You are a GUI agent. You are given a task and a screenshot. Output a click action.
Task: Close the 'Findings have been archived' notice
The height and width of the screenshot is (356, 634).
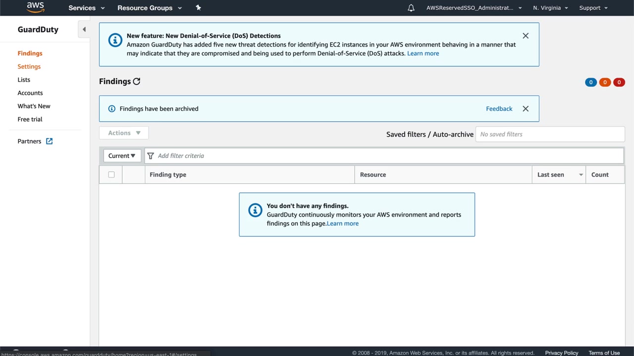point(526,109)
